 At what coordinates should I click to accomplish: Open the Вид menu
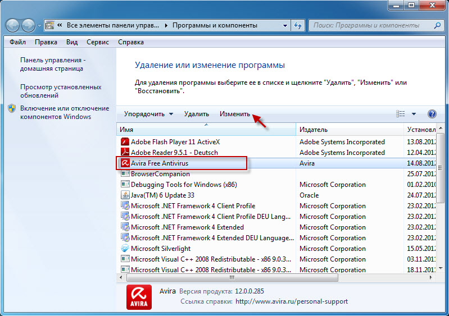coord(72,42)
